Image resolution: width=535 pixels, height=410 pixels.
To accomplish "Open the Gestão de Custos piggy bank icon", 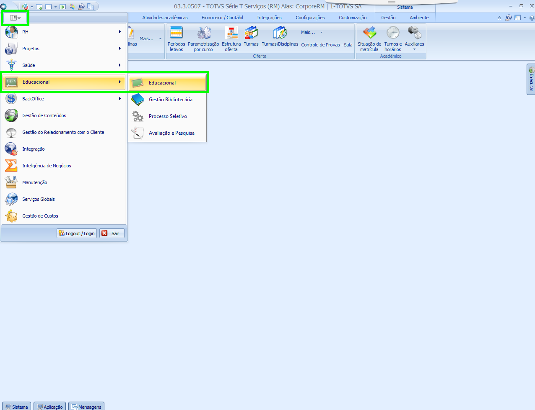I will (11, 216).
